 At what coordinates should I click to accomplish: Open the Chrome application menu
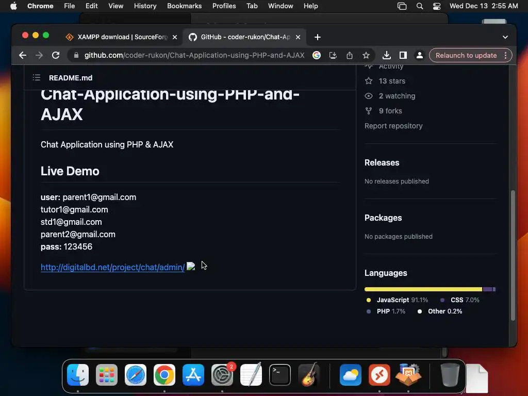tap(40, 6)
